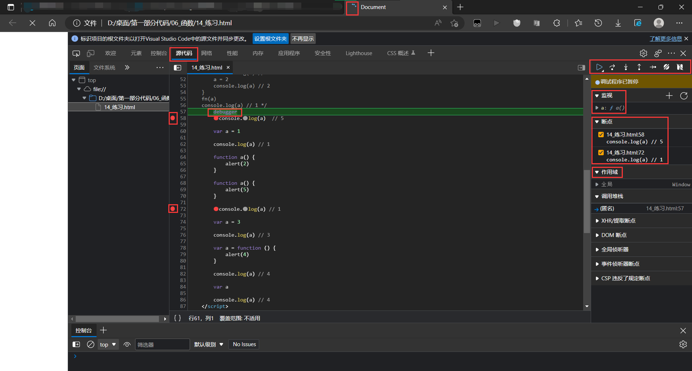Open 了解更多信息 link
This screenshot has width=692, height=371.
click(666, 39)
